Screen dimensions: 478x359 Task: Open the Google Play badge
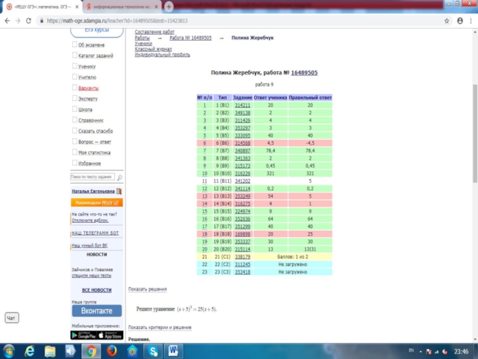click(x=84, y=335)
